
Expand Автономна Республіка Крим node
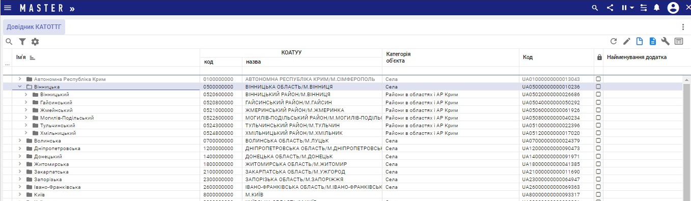pyautogui.click(x=20, y=79)
